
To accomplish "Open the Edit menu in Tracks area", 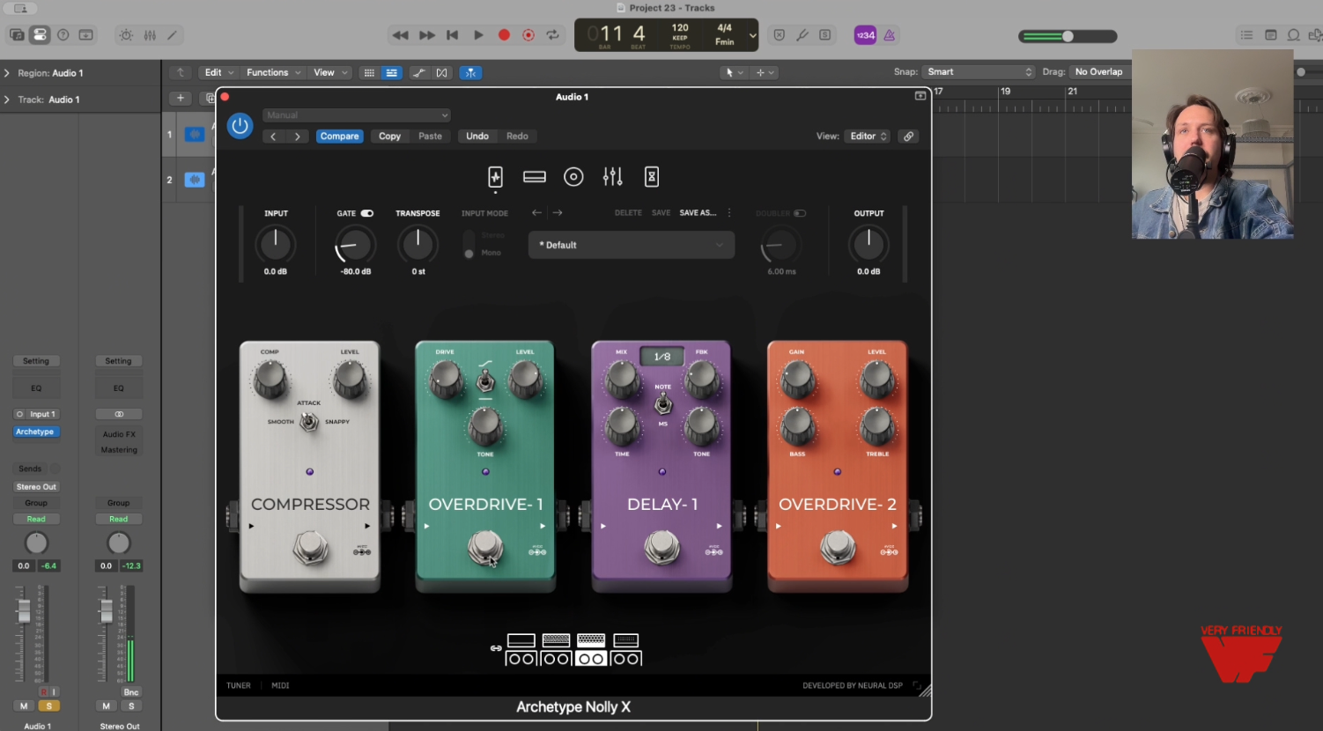I will point(218,73).
